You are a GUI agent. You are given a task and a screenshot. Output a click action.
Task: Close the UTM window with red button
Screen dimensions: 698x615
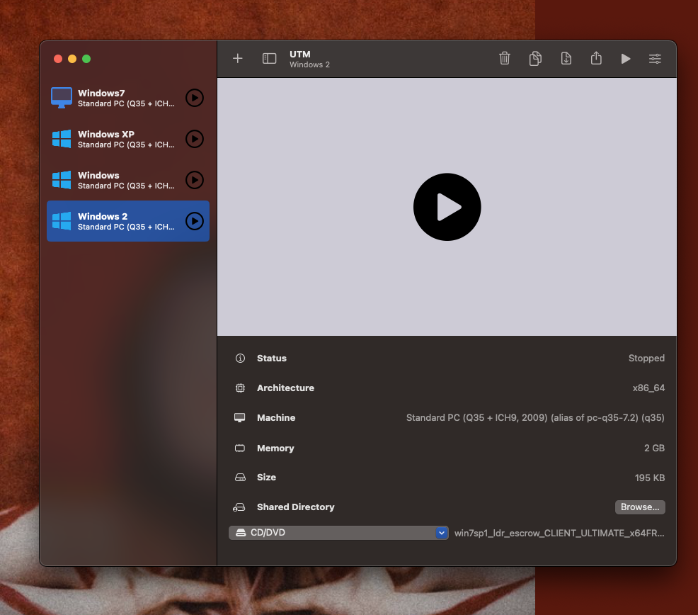[58, 59]
